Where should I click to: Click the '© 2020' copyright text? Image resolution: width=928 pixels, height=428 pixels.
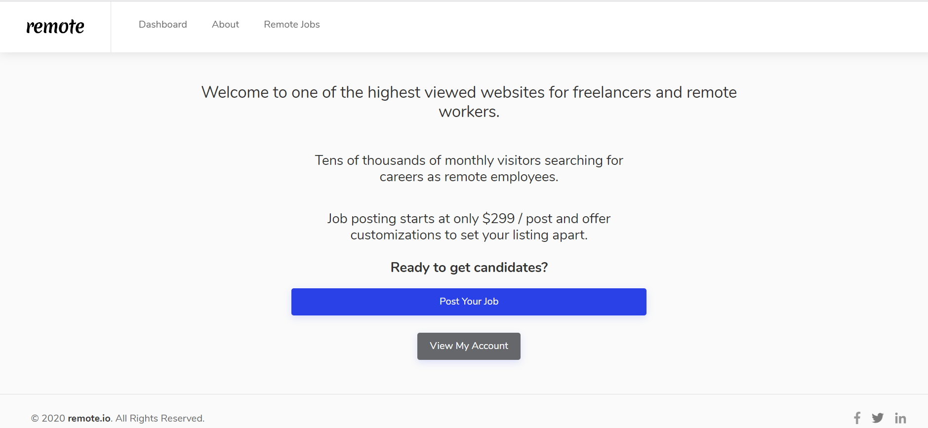tap(48, 418)
